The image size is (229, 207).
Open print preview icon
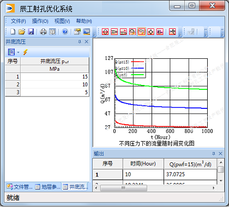click(52, 32)
